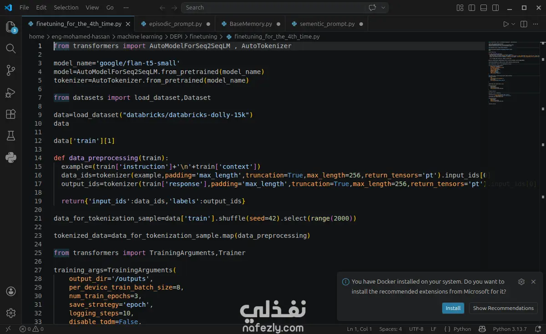Viewport: 546px width, 334px height.
Task: Select the Python 3.13.7 interpreter
Action: click(510, 329)
